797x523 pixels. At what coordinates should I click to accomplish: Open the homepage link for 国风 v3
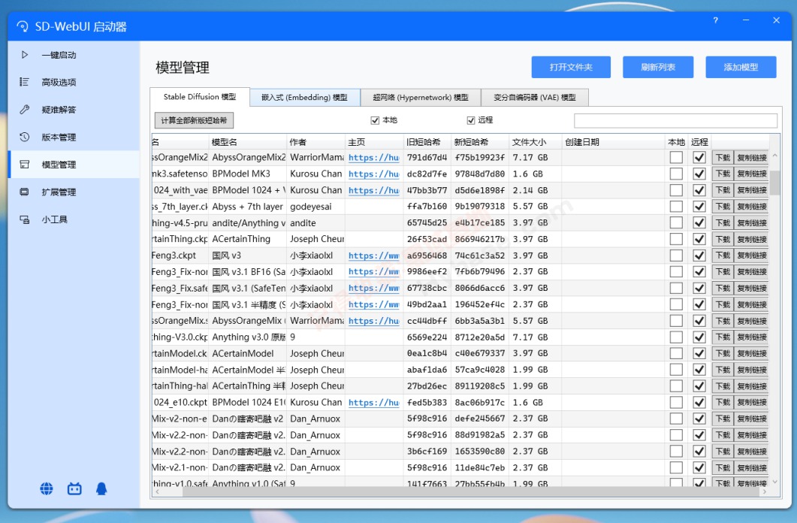(373, 255)
